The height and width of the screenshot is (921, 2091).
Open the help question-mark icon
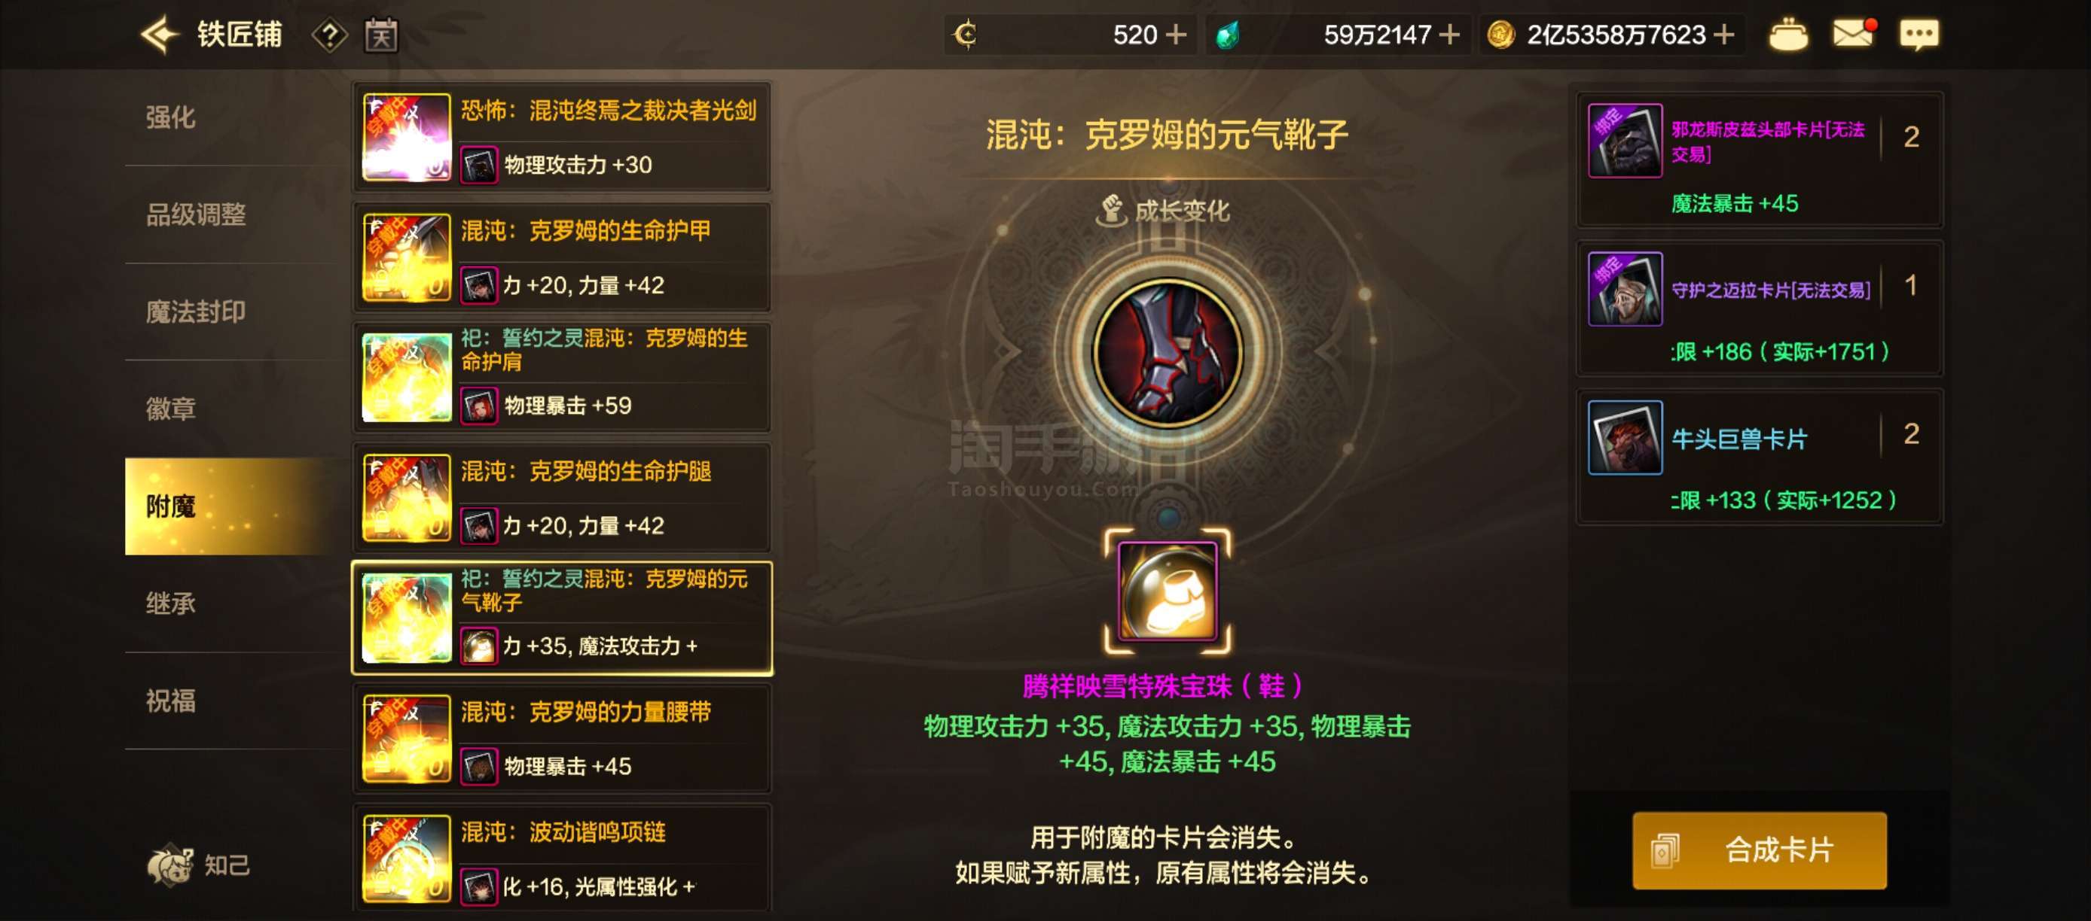coord(330,35)
